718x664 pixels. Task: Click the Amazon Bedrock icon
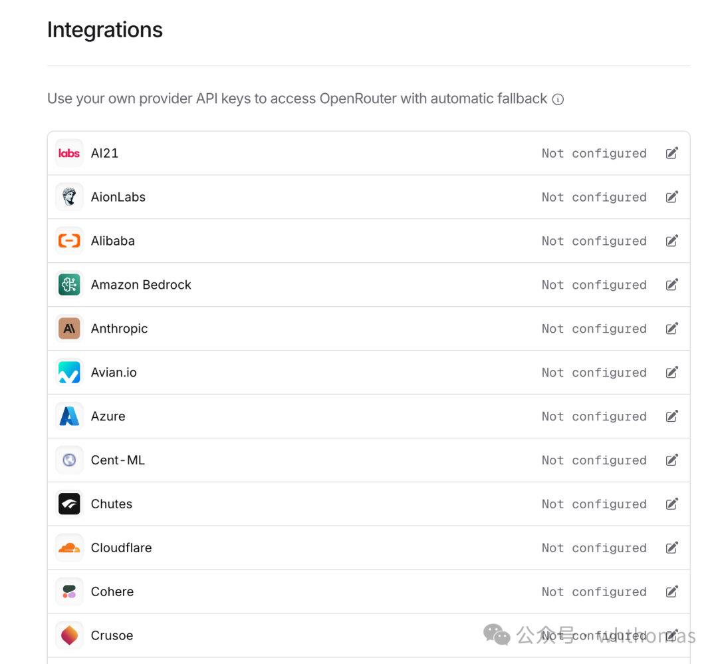tap(69, 285)
